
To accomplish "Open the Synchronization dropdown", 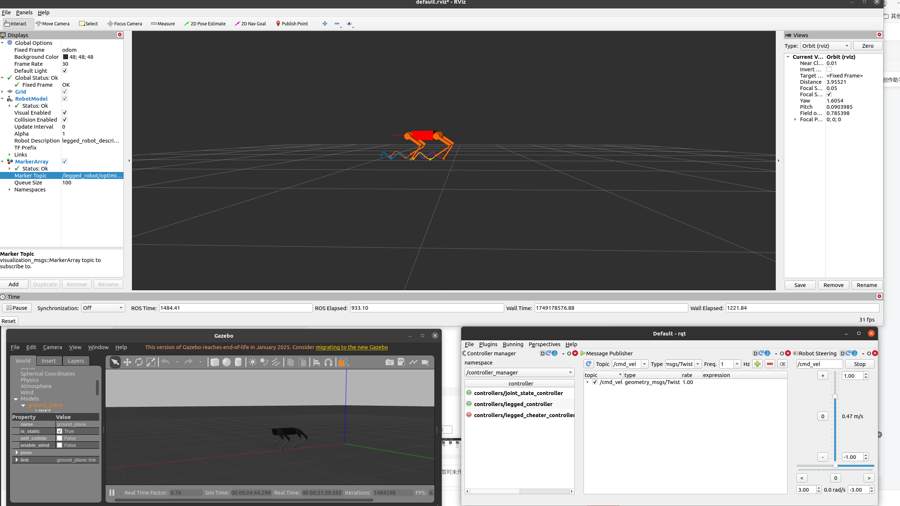I will [x=103, y=308].
